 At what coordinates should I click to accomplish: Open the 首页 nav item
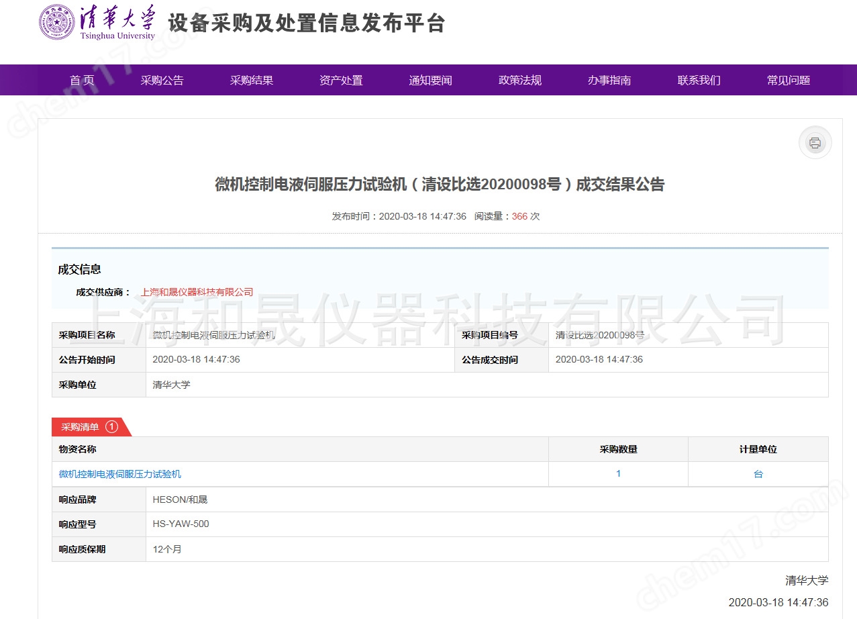[83, 81]
